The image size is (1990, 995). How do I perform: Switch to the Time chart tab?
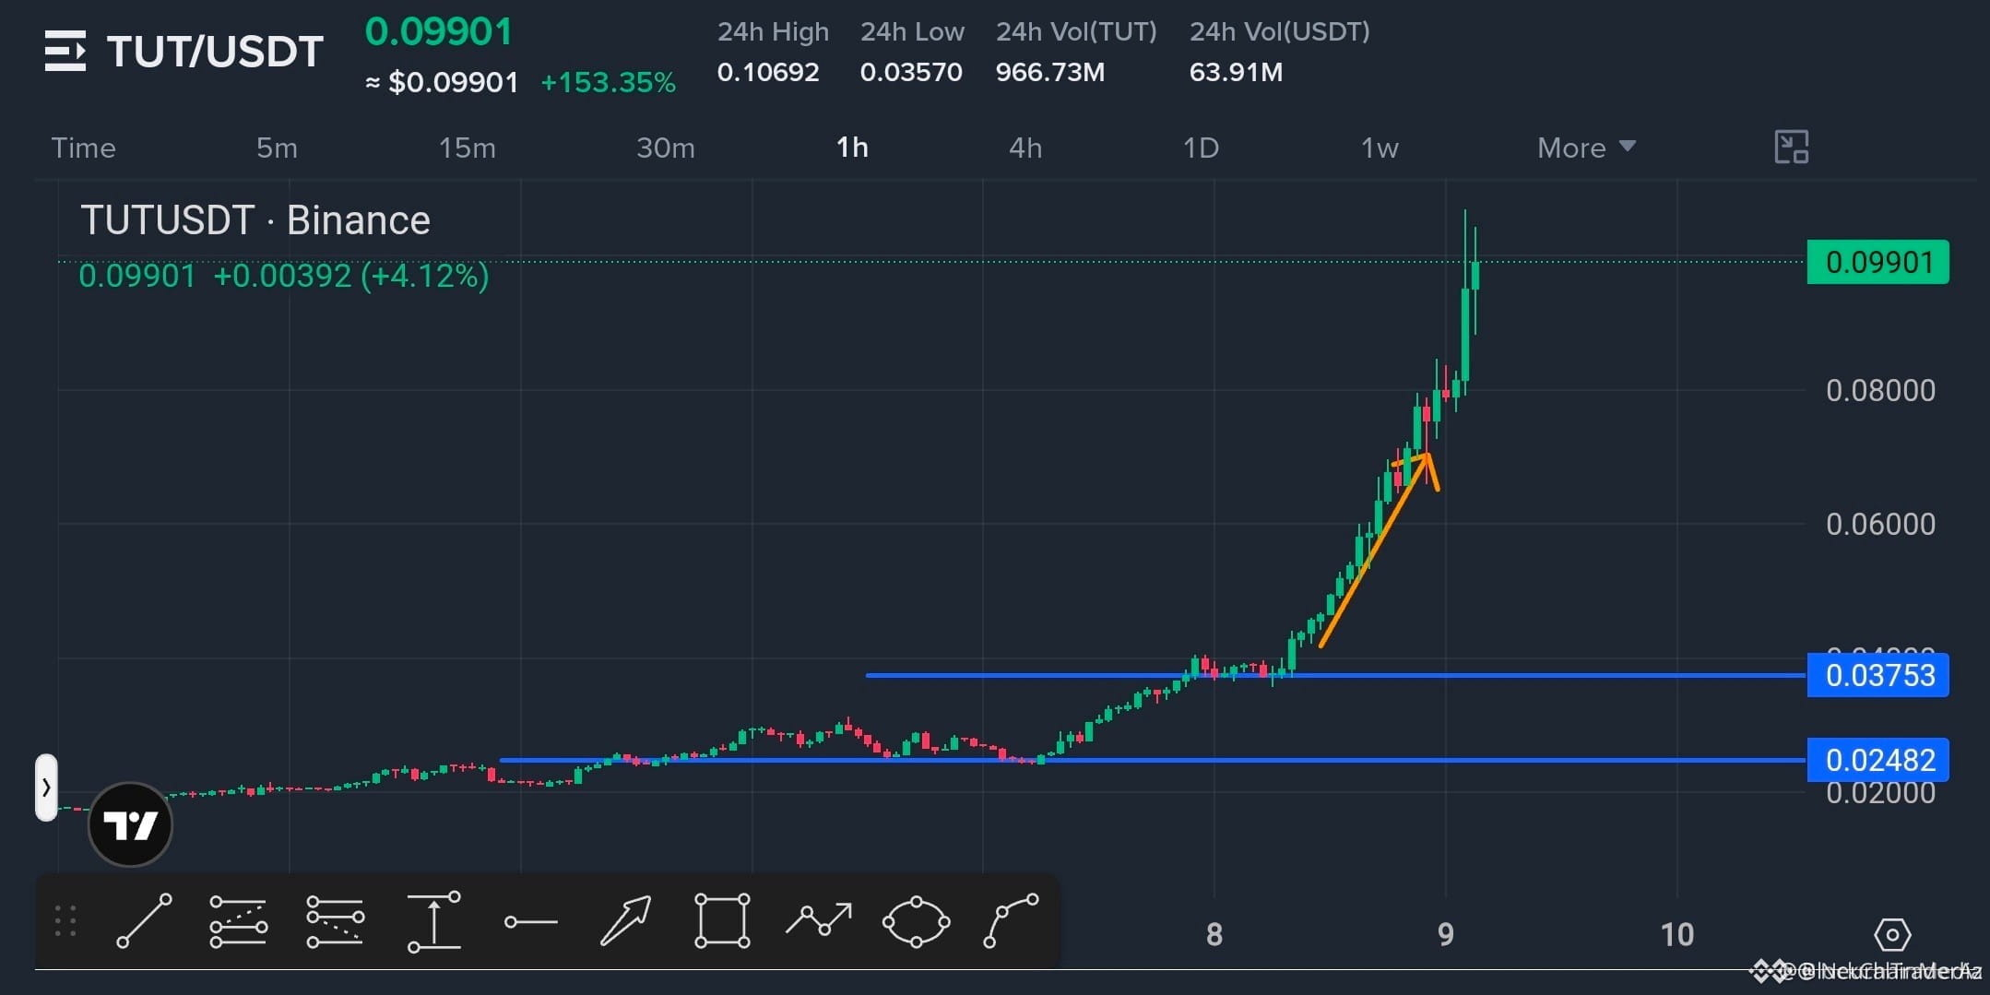point(83,148)
